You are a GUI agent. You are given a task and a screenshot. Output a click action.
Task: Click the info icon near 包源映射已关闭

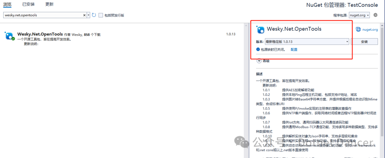(x=258, y=49)
